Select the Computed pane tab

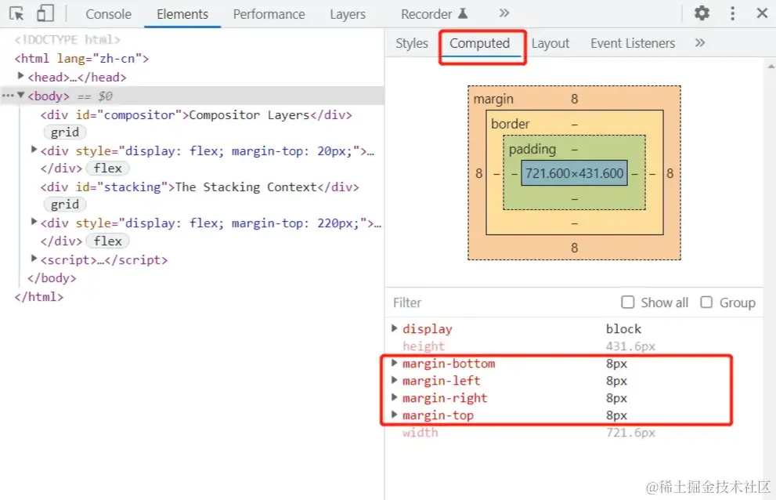pyautogui.click(x=479, y=44)
